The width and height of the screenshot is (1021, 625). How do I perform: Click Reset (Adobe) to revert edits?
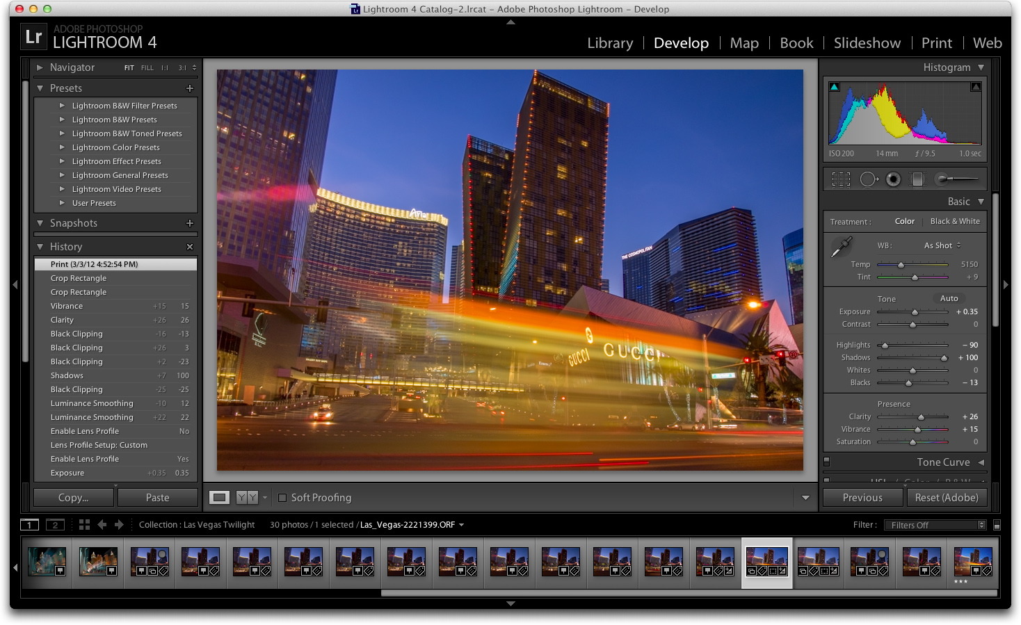947,497
